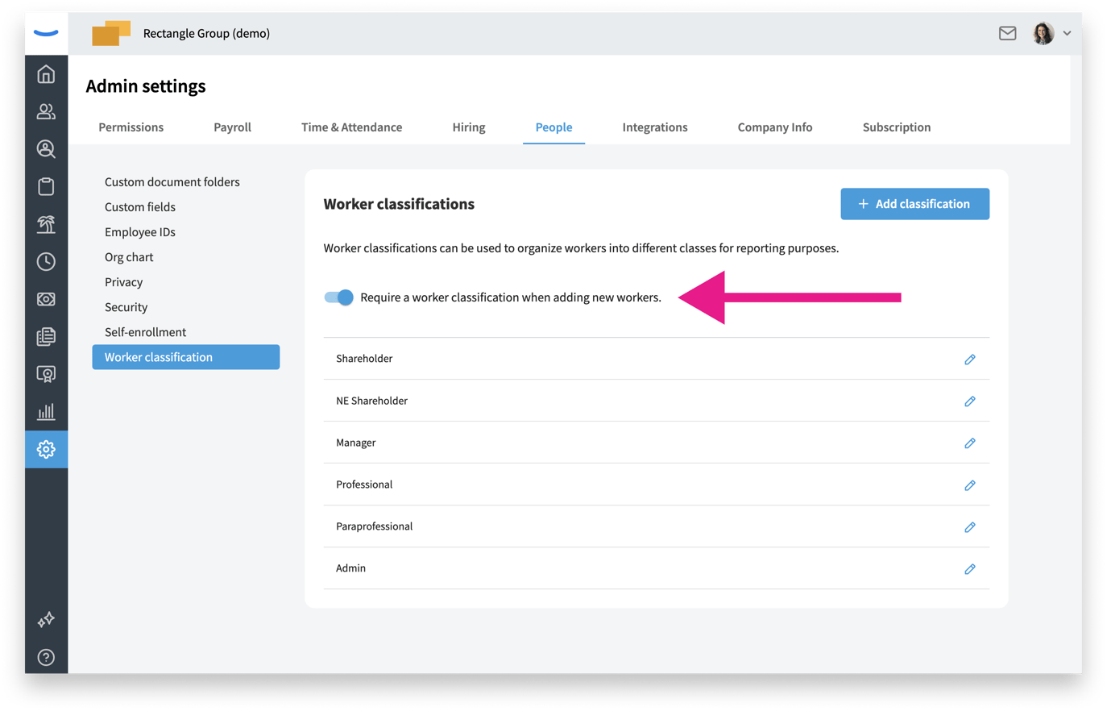
Task: Disable requiring worker classification for new workers
Action: pyautogui.click(x=338, y=297)
